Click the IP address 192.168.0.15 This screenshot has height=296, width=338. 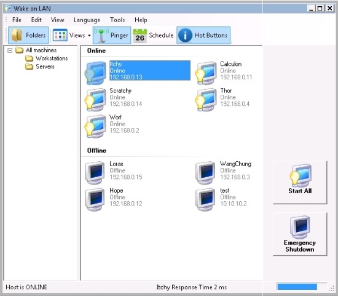point(126,177)
